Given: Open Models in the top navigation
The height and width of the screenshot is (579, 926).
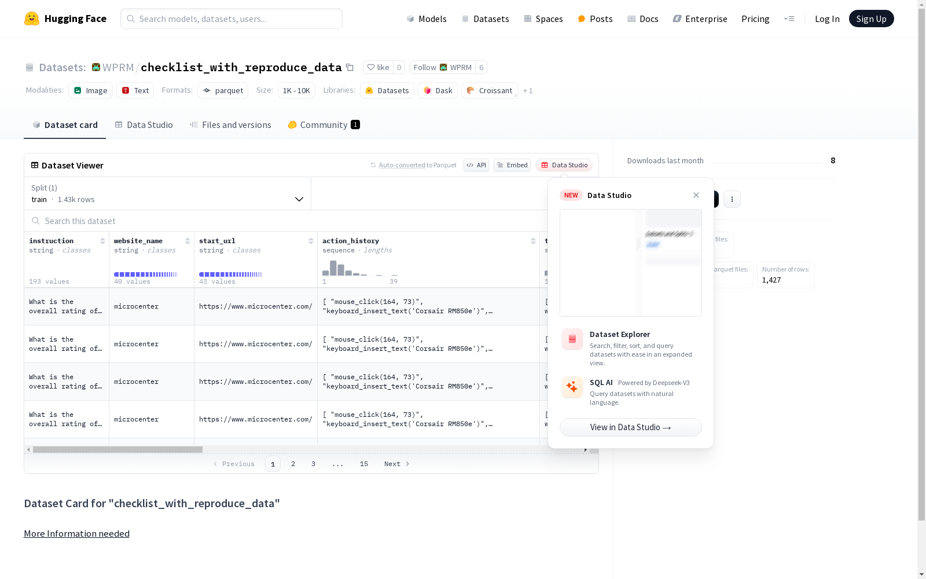Looking at the screenshot, I should point(427,19).
